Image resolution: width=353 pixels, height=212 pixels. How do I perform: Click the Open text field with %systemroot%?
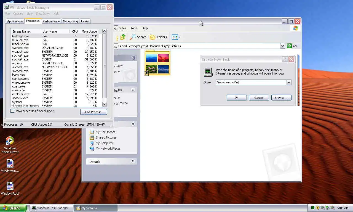click(x=251, y=82)
